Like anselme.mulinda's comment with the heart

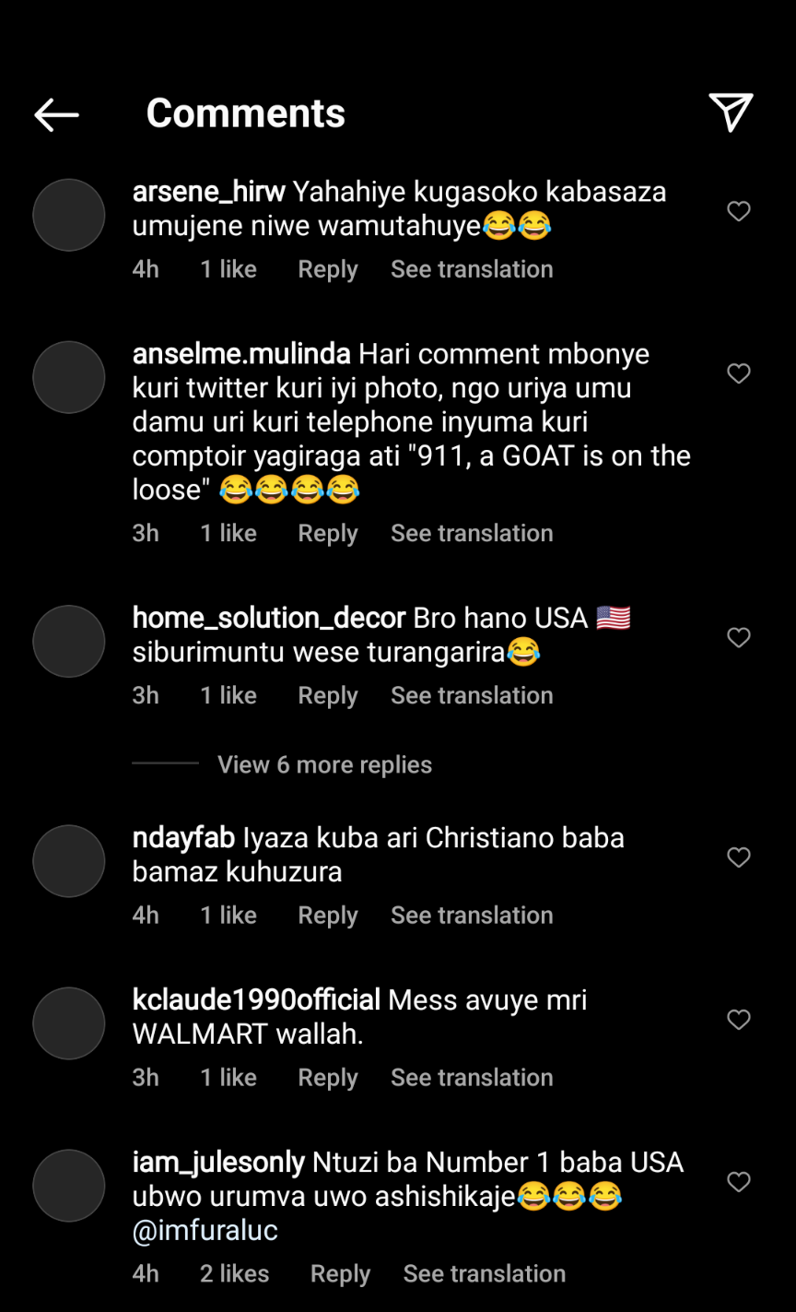point(739,373)
